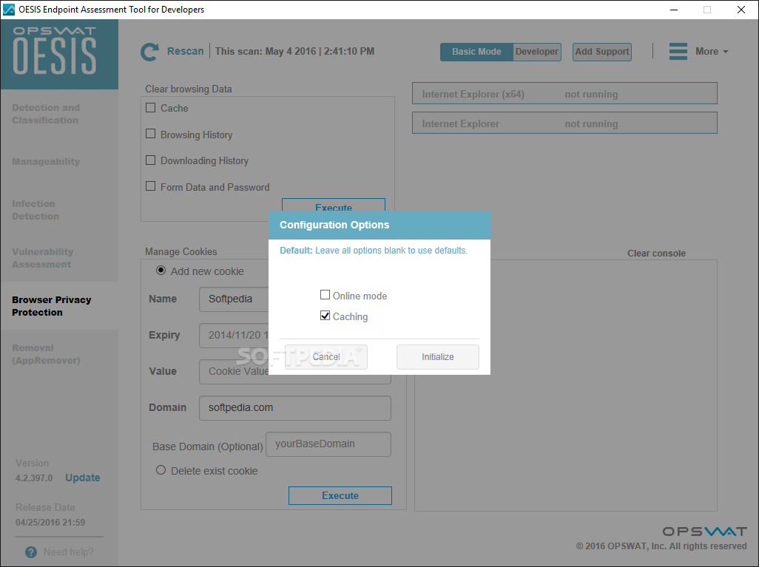This screenshot has width=759, height=567.
Task: Tick Form Data and Password checkbox
Action: point(150,186)
